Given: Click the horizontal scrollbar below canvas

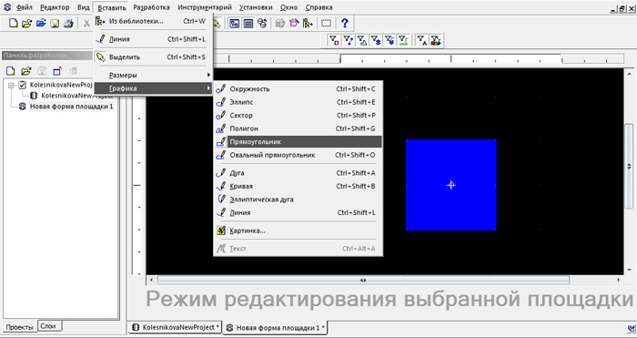Looking at the screenshot, I should [363, 280].
